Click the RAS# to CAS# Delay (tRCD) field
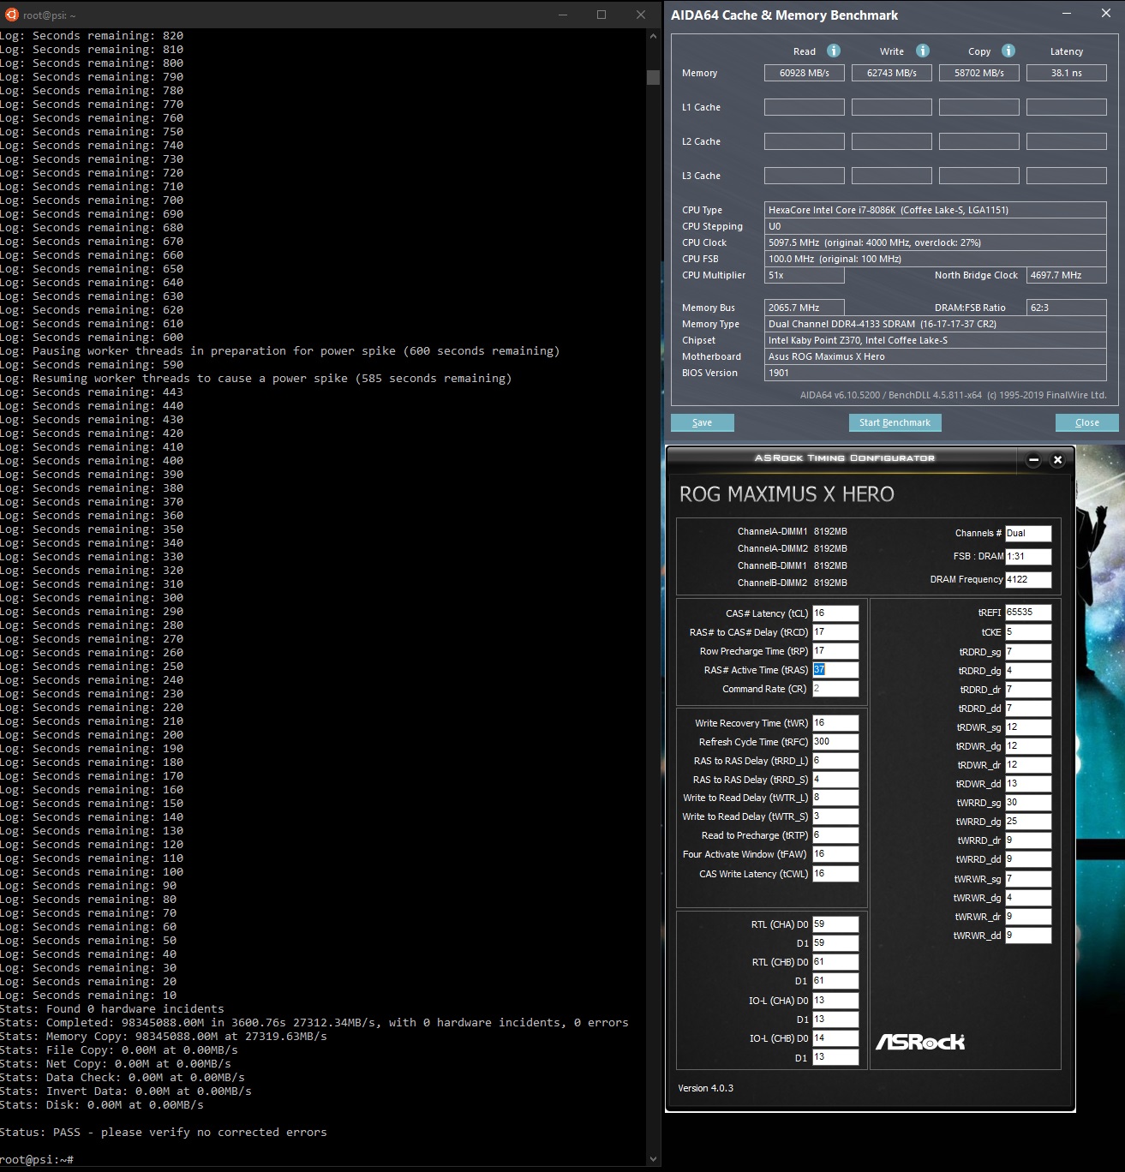Viewport: 1125px width, 1172px height. [835, 632]
